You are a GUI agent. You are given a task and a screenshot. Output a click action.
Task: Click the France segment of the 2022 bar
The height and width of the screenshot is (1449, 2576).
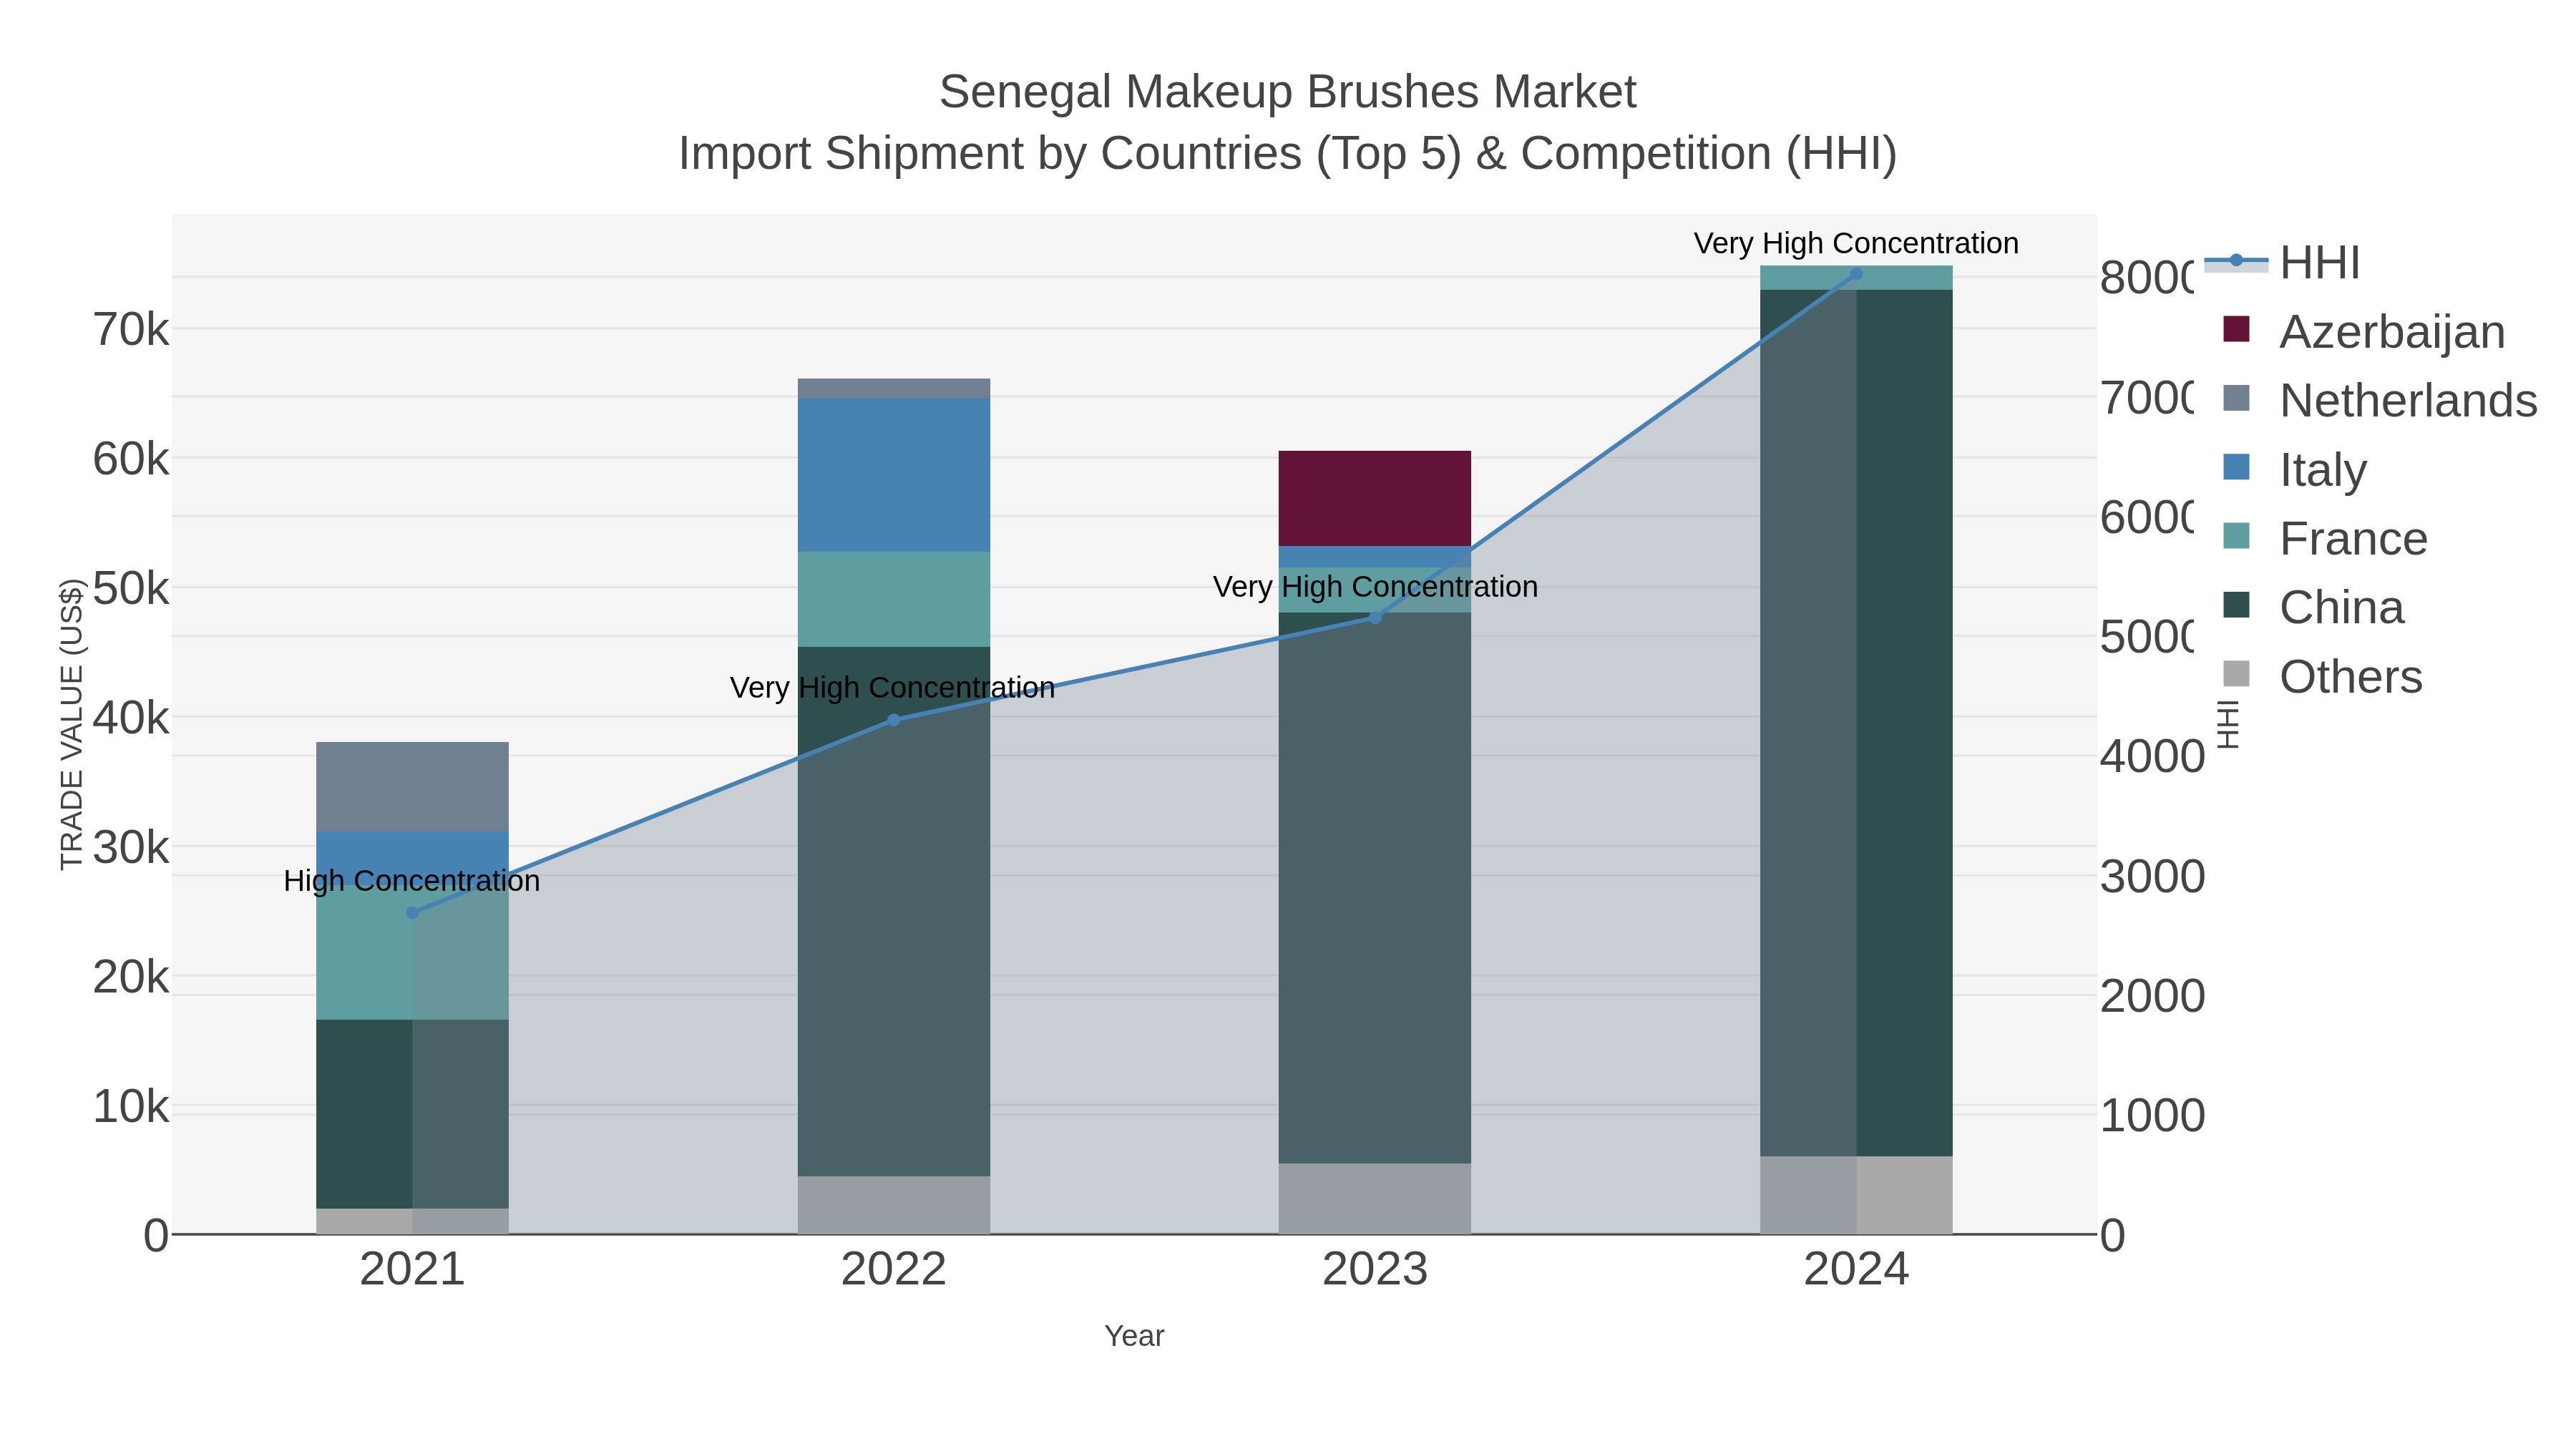[894, 599]
